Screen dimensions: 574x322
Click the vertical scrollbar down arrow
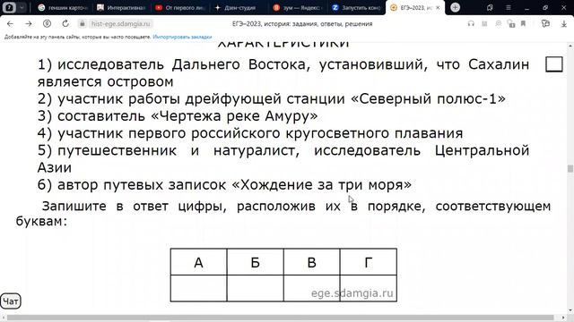coord(570,310)
